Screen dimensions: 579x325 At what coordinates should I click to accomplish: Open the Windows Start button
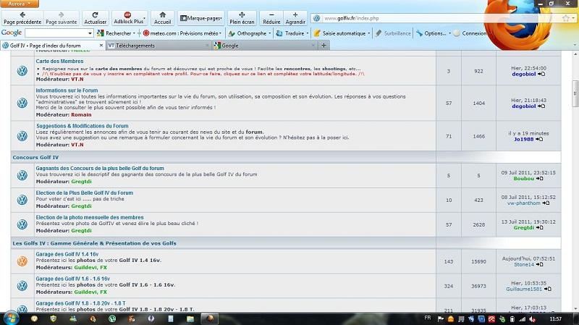(x=10, y=318)
